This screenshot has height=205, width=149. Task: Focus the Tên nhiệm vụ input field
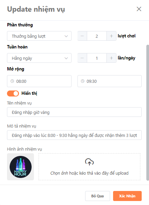pos(74,112)
